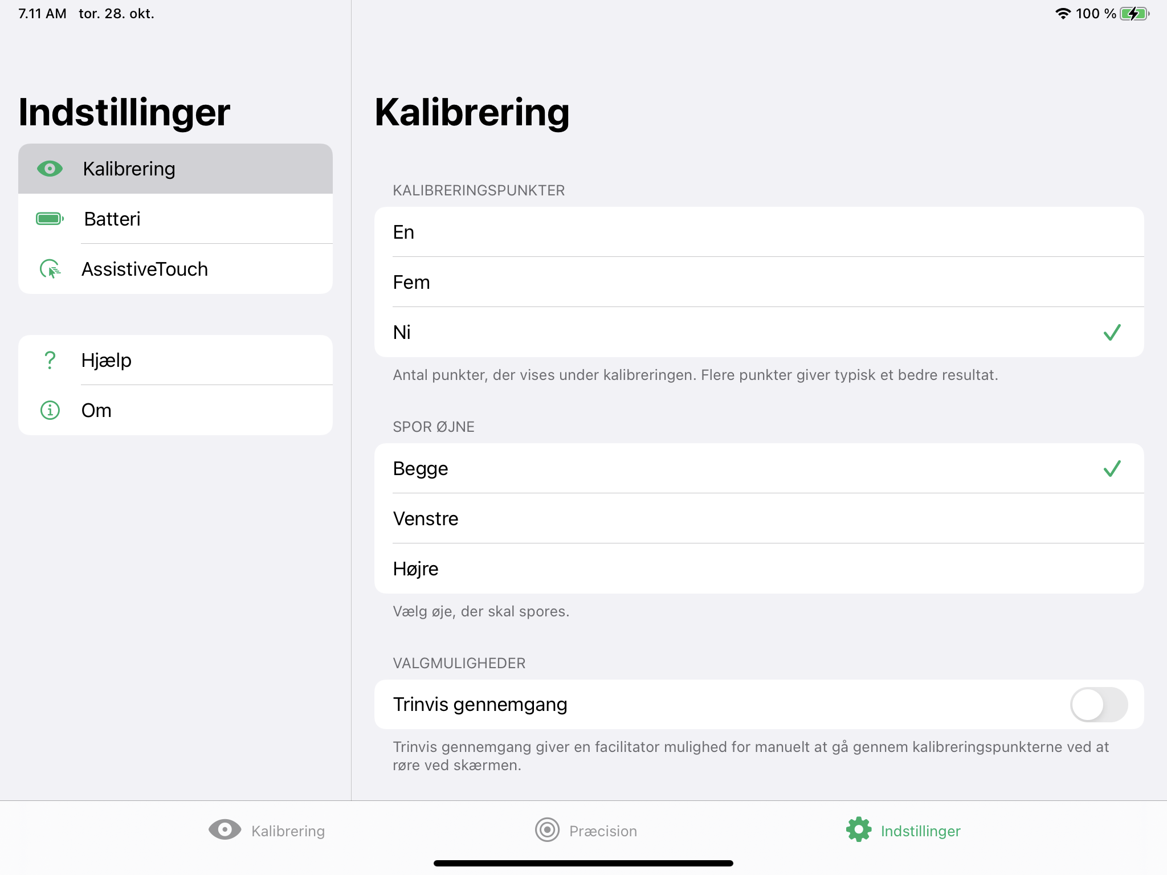Click the green eye icon beside Kalibrering
1167x875 pixels.
click(50, 169)
